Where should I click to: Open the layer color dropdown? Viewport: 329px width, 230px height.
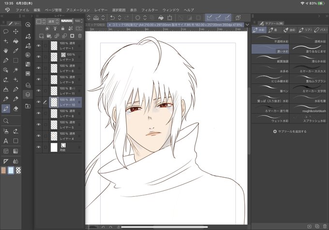[x=41, y=21]
